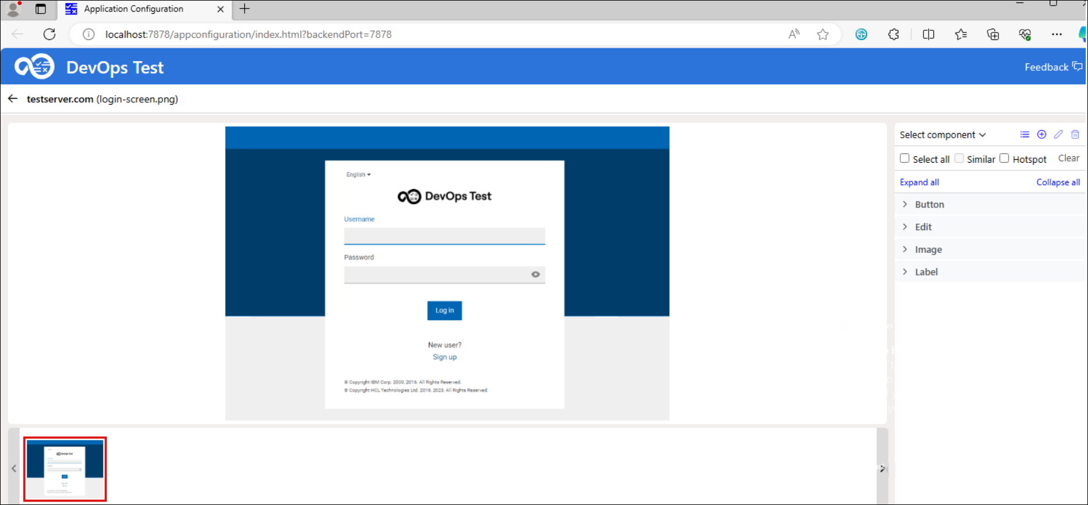Open the English language dropdown
1088x505 pixels.
click(x=358, y=174)
